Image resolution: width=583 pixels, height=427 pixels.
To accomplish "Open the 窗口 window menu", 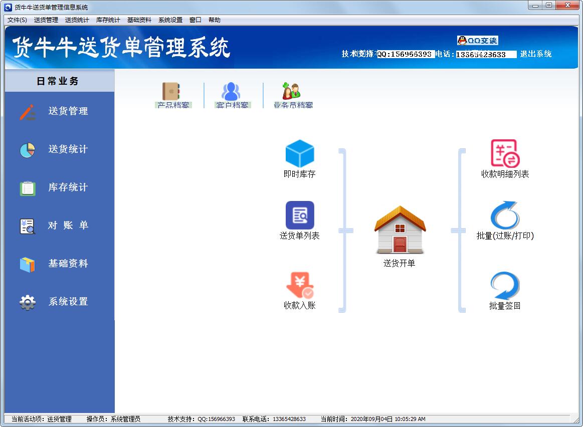I will 195,20.
